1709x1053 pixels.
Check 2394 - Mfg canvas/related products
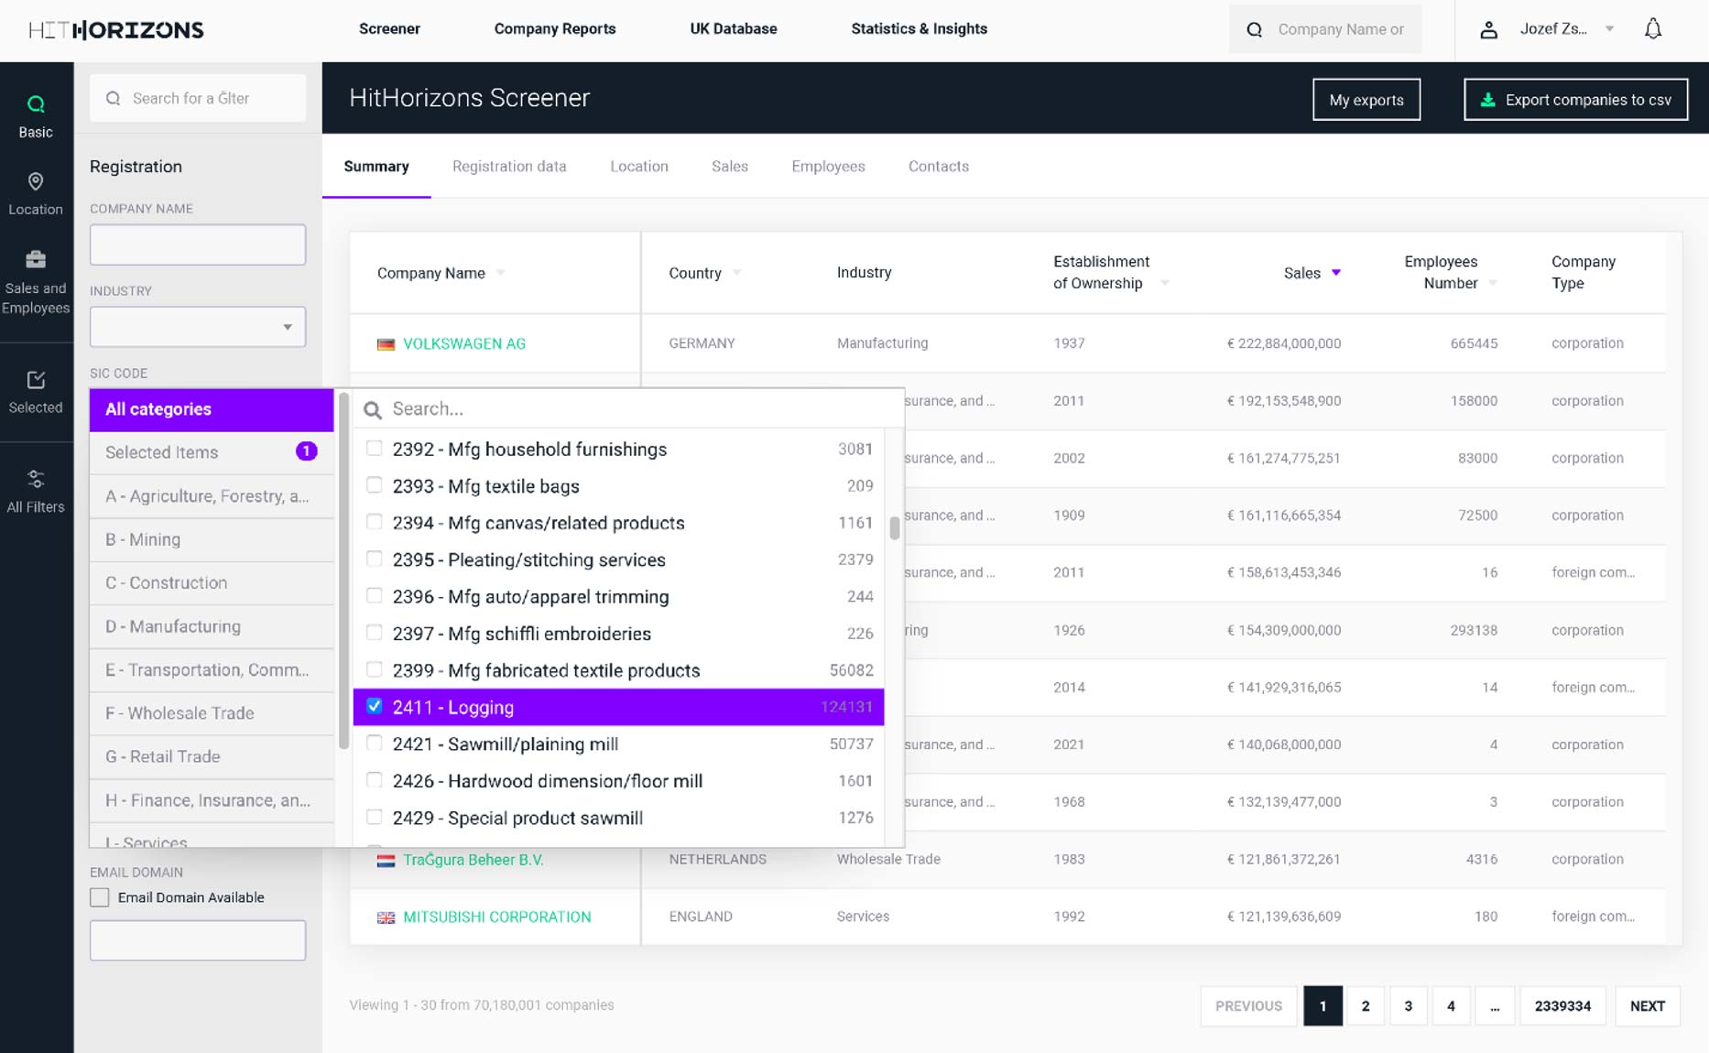(x=375, y=522)
